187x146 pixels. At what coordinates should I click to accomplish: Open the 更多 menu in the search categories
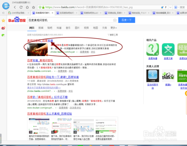click(114, 28)
